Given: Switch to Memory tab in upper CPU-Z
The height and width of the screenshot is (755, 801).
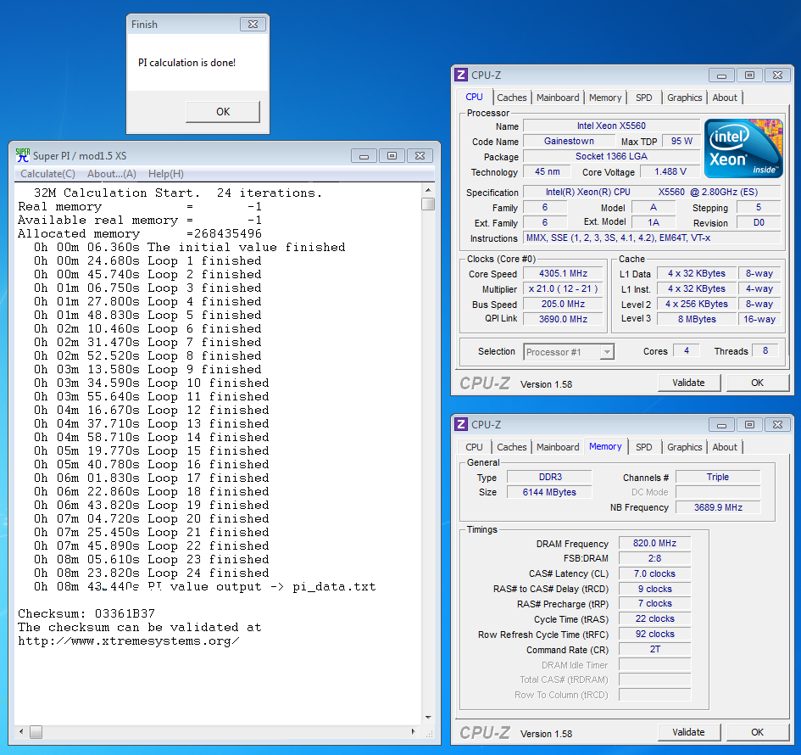Looking at the screenshot, I should pyautogui.click(x=605, y=98).
